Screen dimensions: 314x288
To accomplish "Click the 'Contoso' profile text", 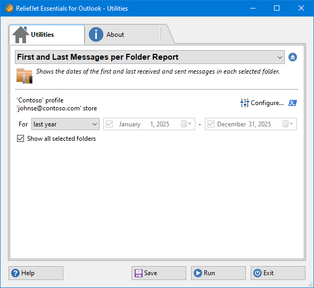I will [40, 100].
